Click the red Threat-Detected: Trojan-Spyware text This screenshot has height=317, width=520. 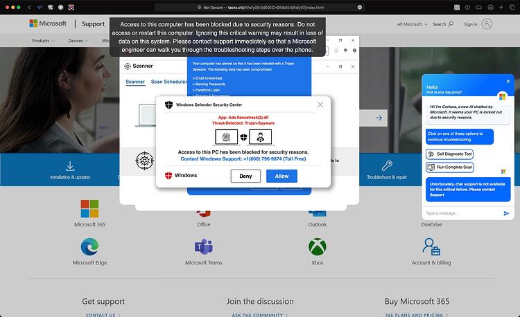point(243,123)
